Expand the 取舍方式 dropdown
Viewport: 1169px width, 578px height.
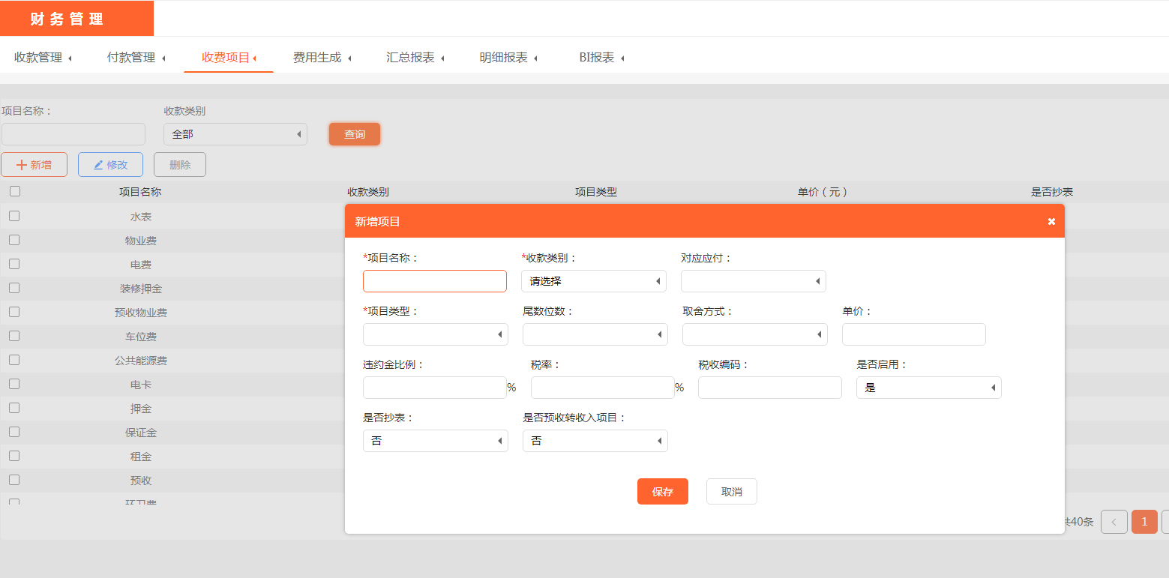pos(754,334)
